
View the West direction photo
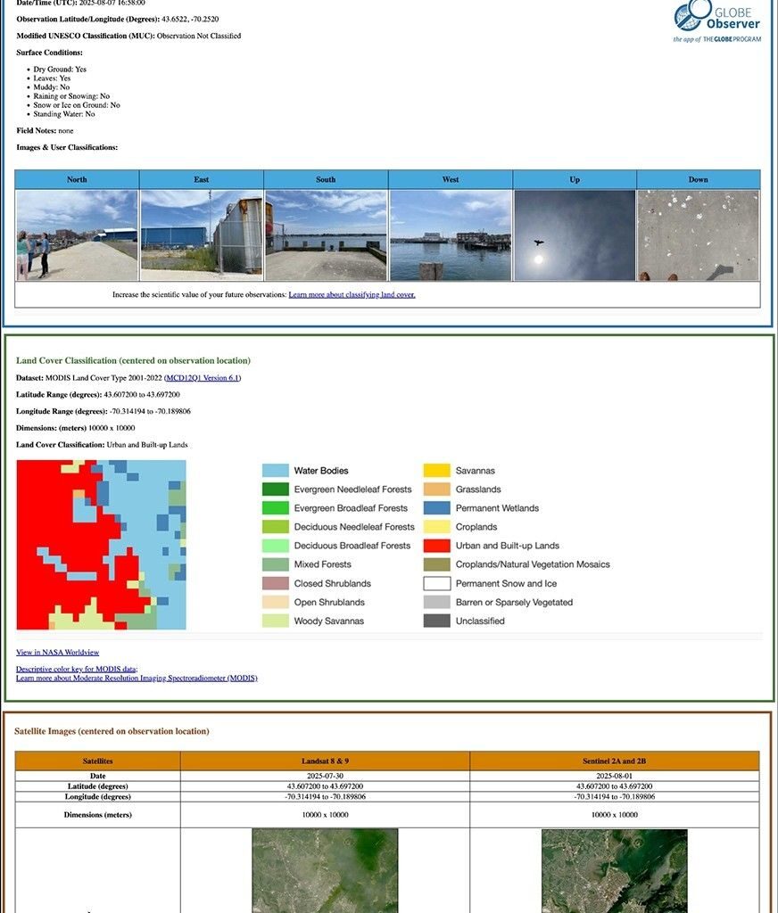tap(450, 234)
